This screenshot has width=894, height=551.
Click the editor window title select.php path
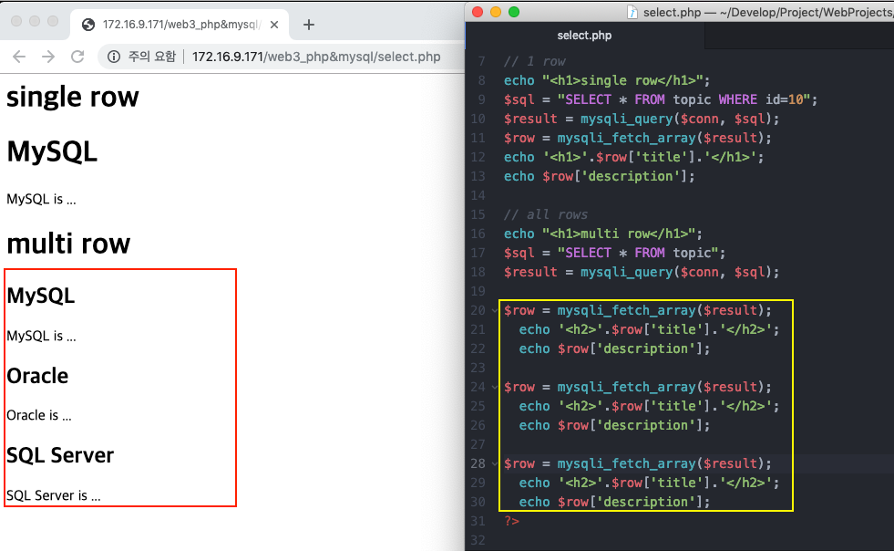(768, 12)
